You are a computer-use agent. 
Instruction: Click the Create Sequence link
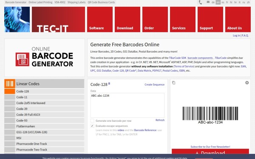[x=155, y=84]
